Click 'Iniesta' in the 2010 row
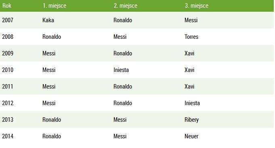The width and height of the screenshot is (275, 148). pos(121,70)
